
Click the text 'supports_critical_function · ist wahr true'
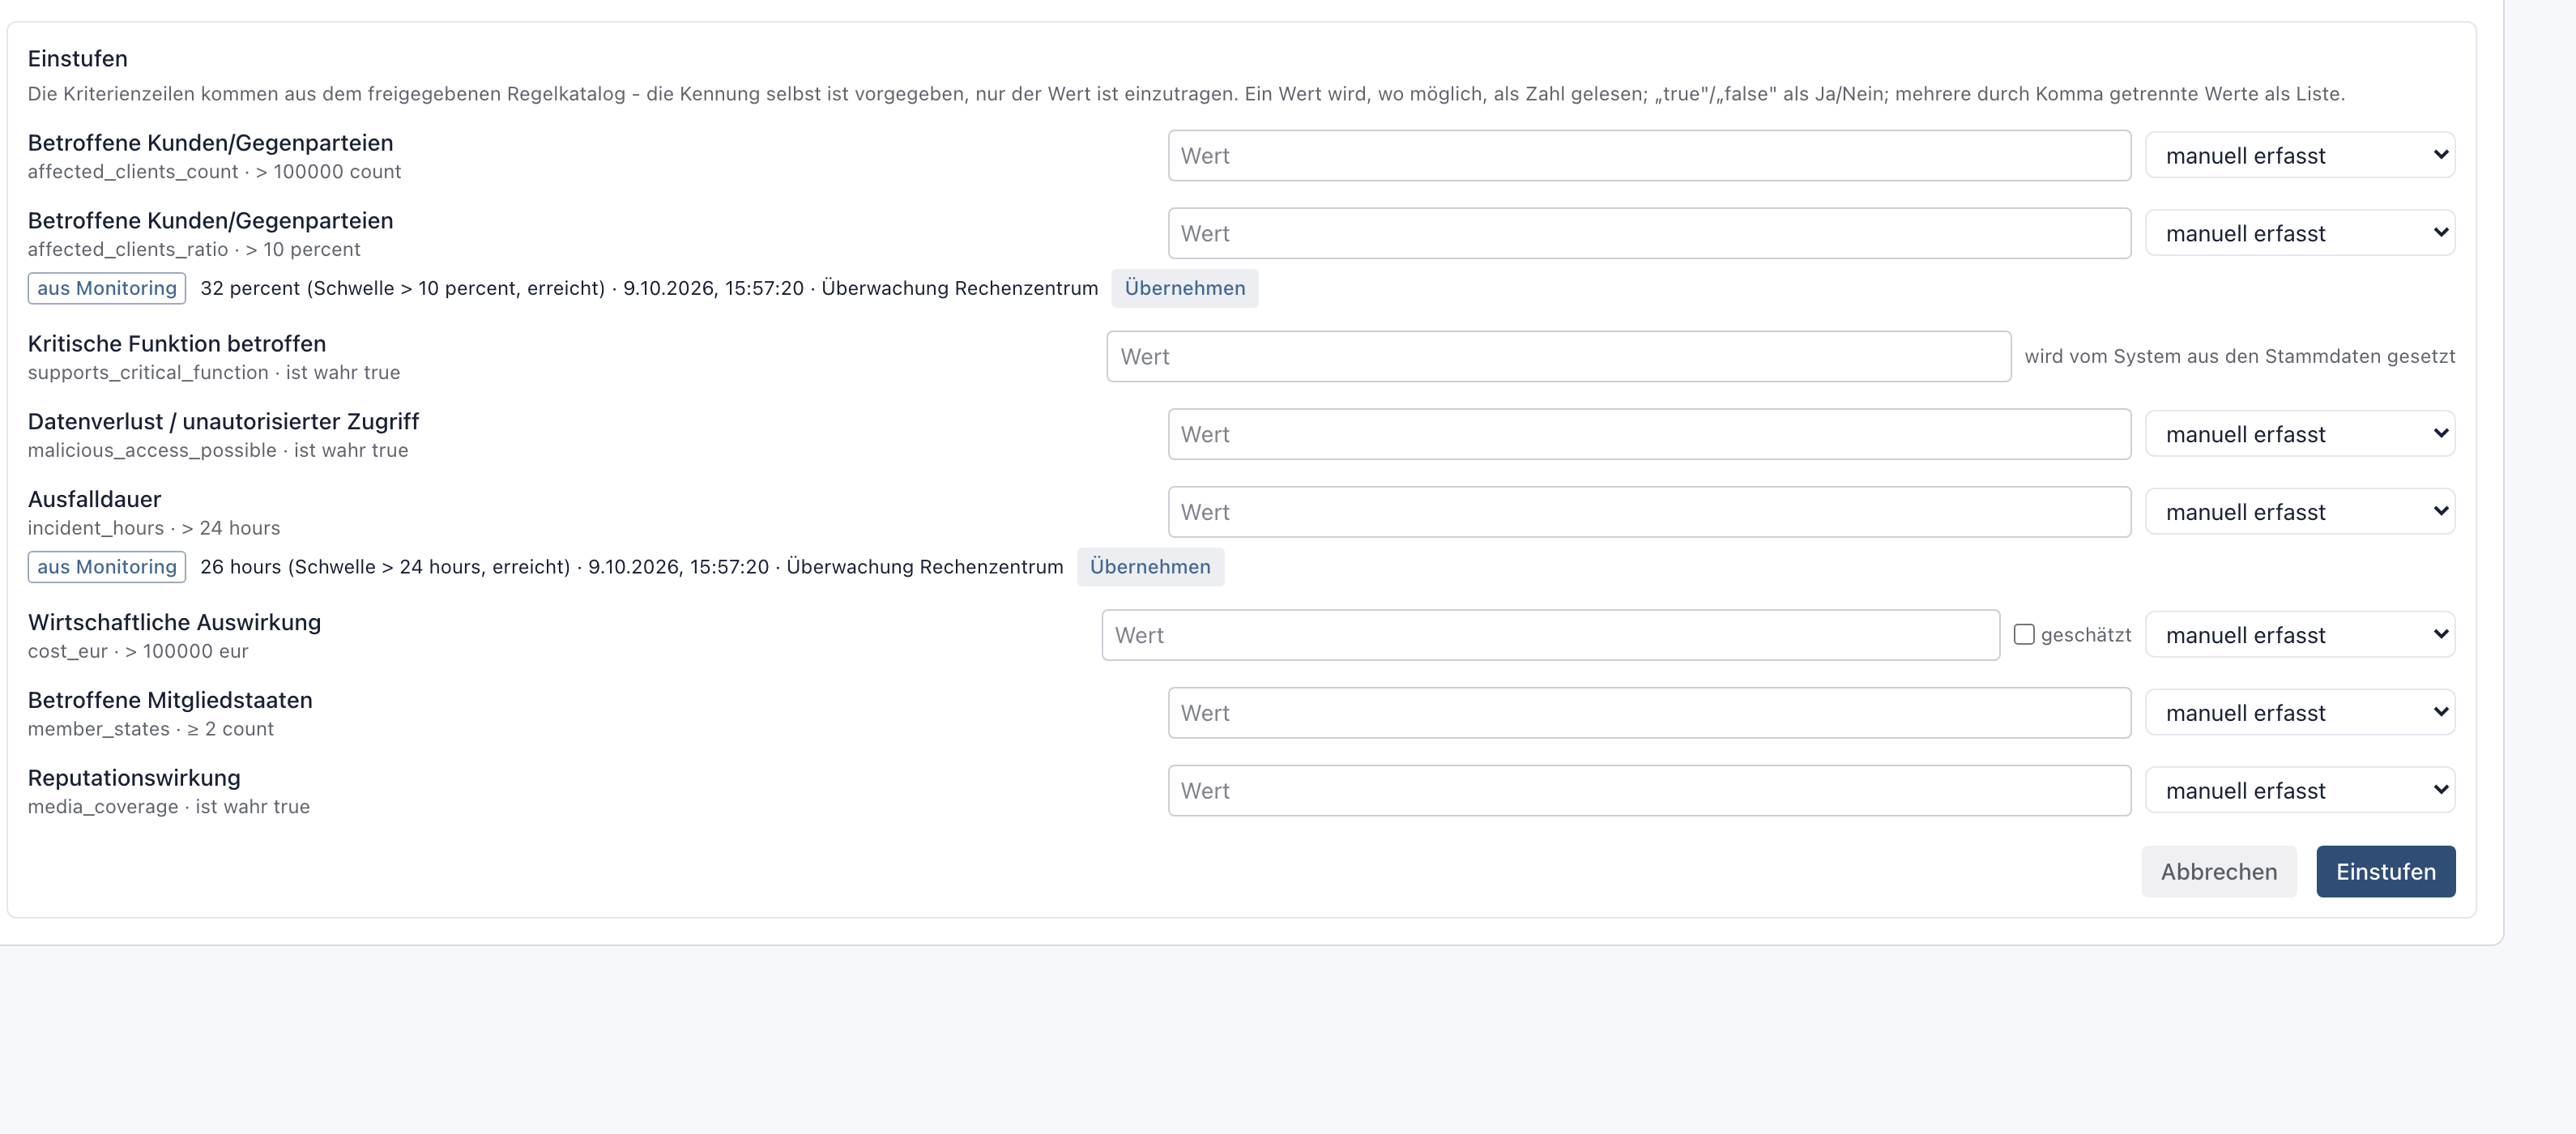(214, 372)
